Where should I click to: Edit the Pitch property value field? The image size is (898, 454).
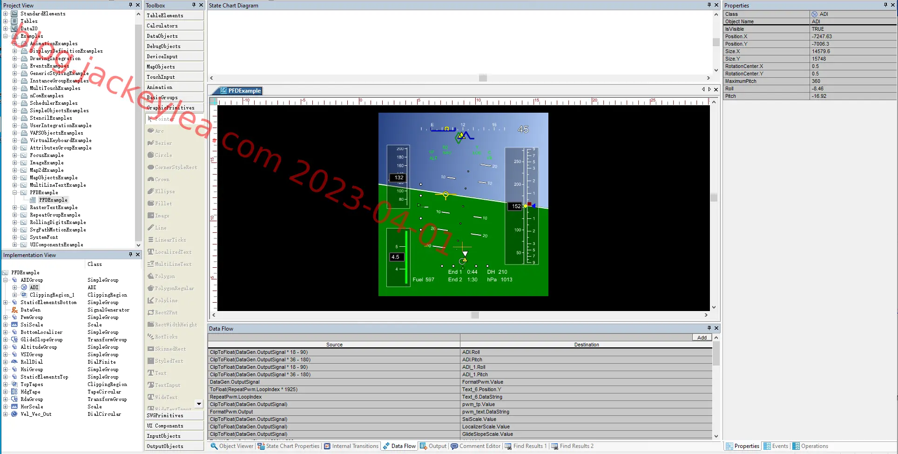[853, 96]
